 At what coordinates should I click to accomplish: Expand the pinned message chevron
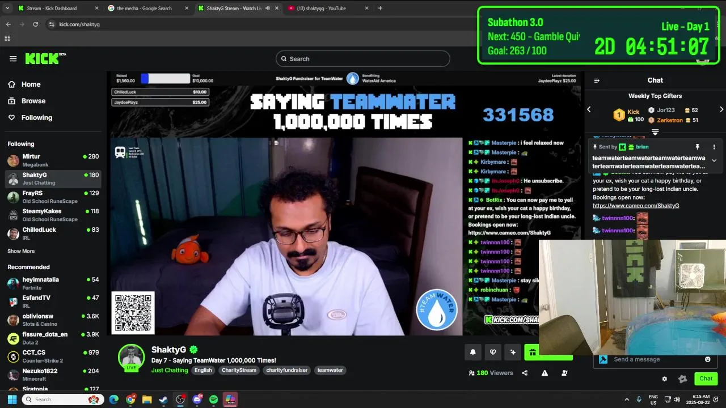(x=714, y=160)
